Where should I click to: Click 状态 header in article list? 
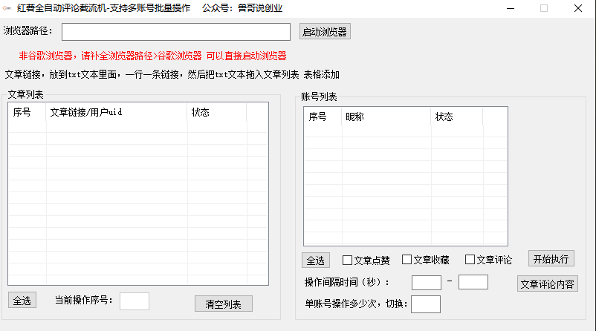pos(217,112)
